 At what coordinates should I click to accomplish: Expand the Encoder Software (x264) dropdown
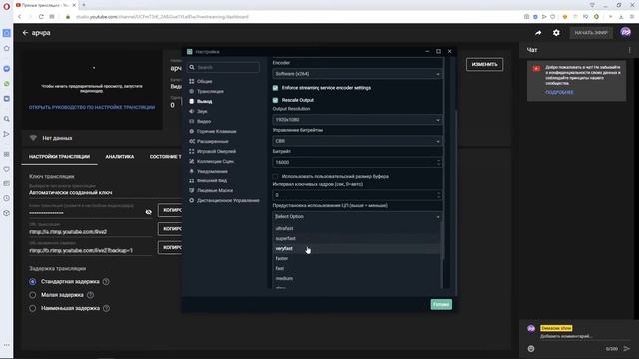[356, 74]
